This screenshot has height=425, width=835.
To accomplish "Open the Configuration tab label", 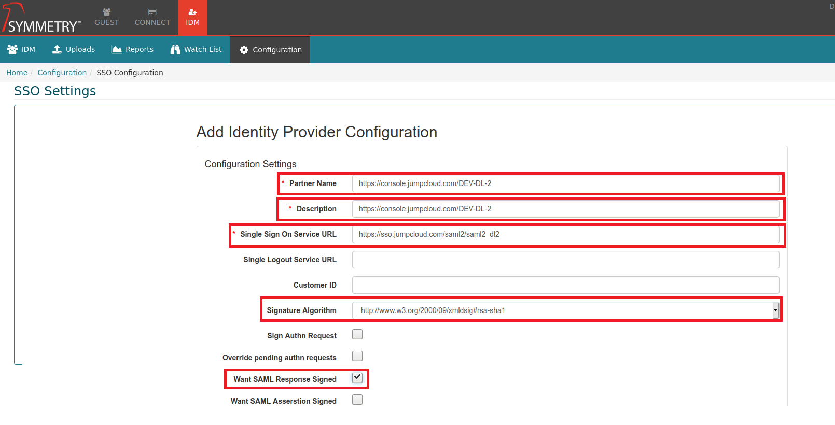I will pos(277,50).
